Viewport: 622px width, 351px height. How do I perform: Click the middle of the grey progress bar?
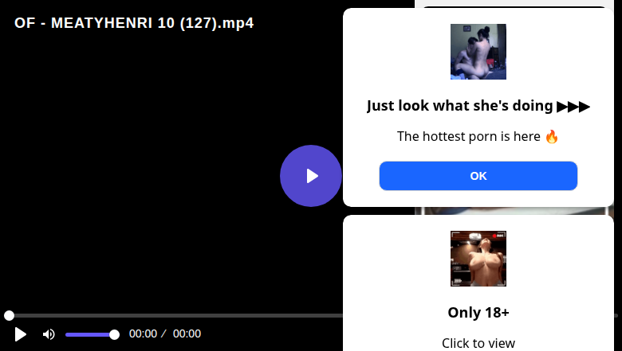[175, 315]
